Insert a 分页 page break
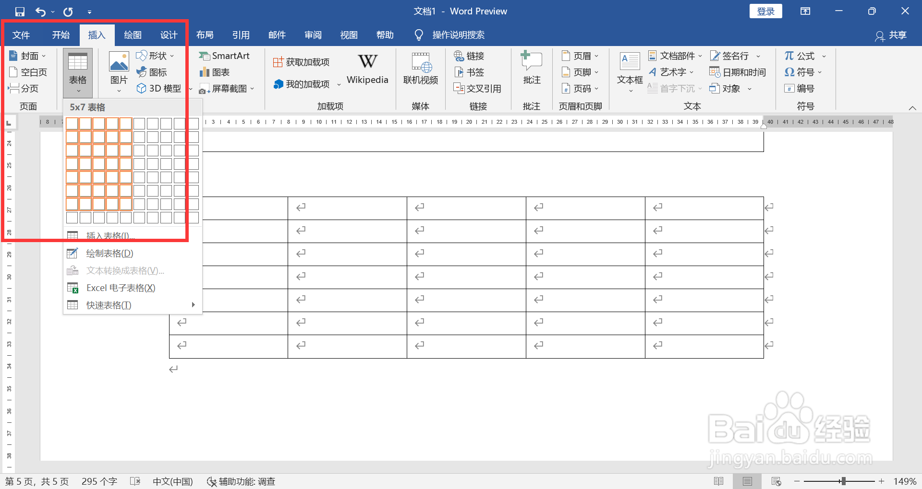This screenshot has height=489, width=922. 24,89
